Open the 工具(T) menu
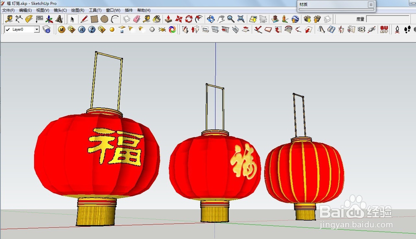 95,10
